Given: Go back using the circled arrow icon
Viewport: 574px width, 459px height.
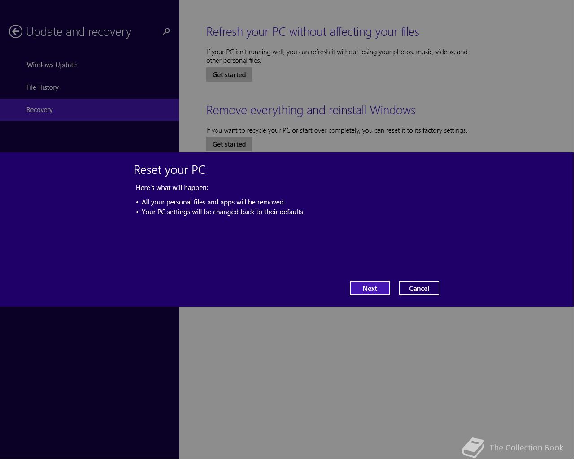Looking at the screenshot, I should tap(16, 31).
